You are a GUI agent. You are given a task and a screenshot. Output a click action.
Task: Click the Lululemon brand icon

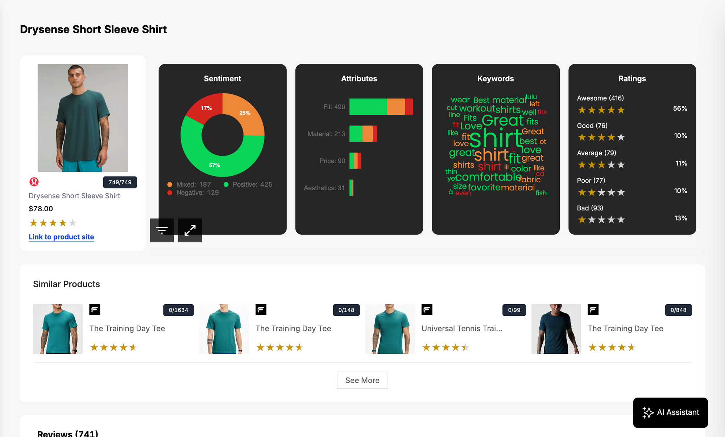pos(34,182)
